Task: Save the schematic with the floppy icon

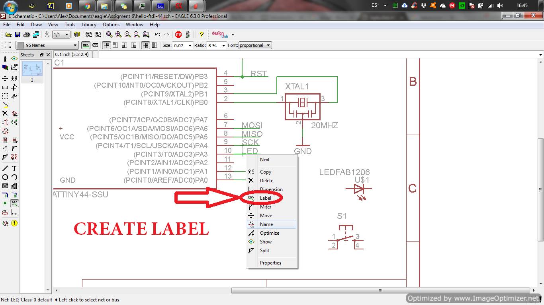Action: [x=18, y=35]
